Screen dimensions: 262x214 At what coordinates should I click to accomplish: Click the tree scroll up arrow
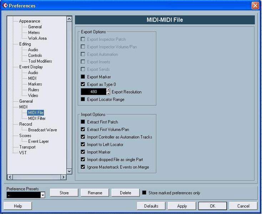69,19
